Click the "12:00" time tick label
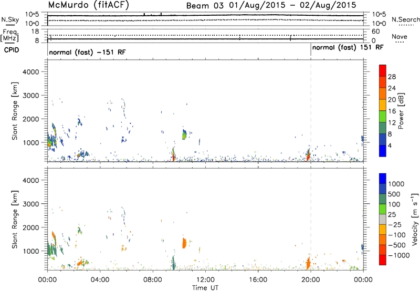 tap(205, 280)
